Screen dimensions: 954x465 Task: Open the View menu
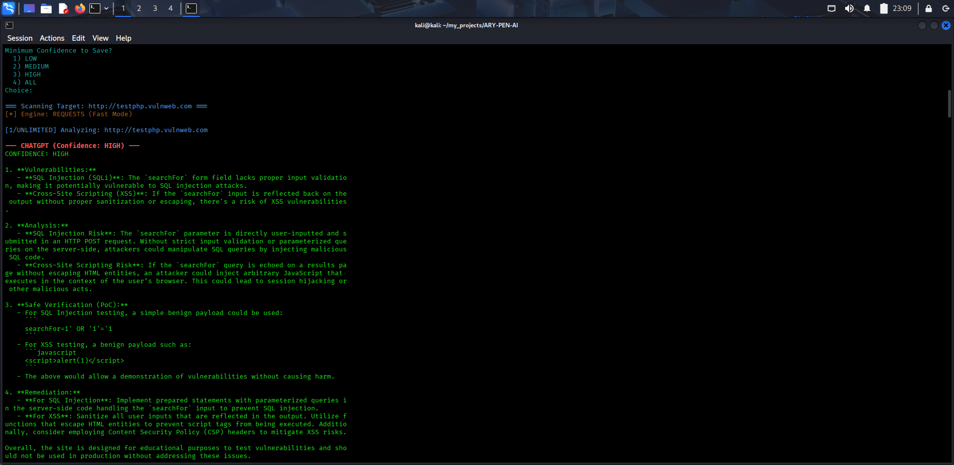point(100,38)
